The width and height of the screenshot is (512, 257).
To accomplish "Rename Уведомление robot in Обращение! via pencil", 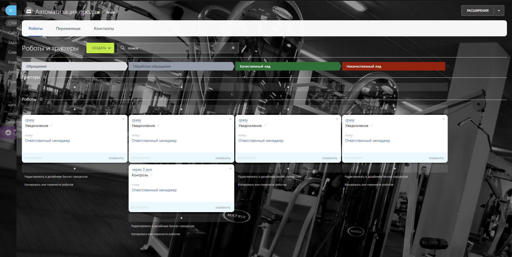I will [x=51, y=126].
